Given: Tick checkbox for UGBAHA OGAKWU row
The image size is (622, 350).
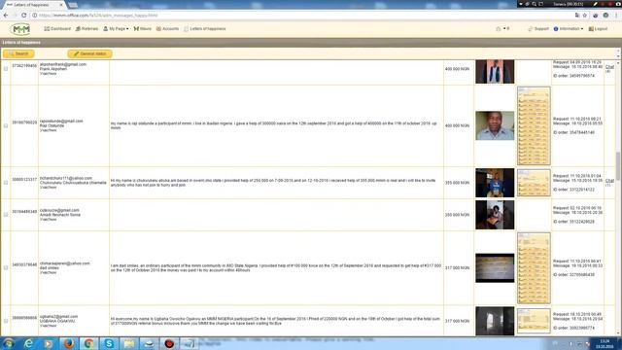Looking at the screenshot, I should [6, 321].
